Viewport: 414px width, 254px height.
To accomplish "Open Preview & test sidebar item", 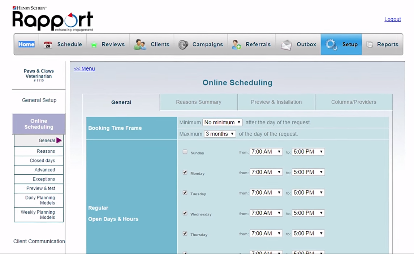I will [x=39, y=188].
